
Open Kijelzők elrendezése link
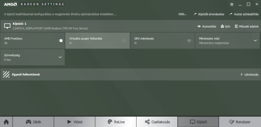point(211,14)
